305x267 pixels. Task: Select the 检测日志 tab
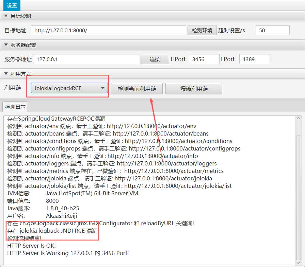coord(15,107)
